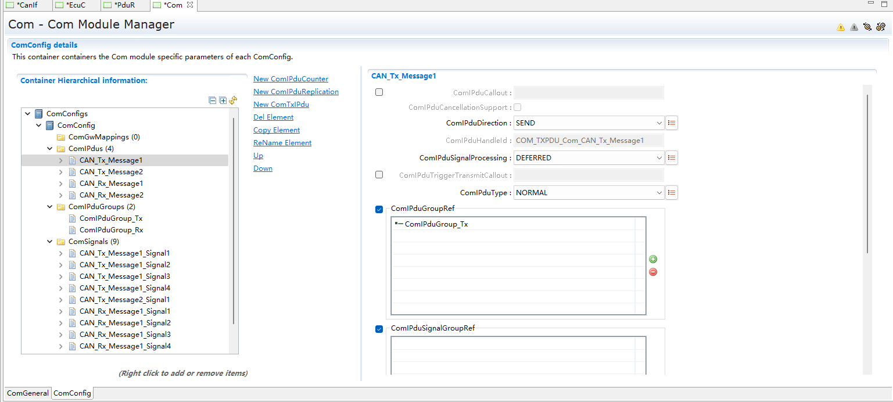
Task: Enable the ComIPduTriggerTransmitCallout checkbox
Action: coord(379,175)
